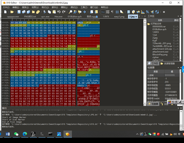184x143 pixels.
Task: Open the Import/Export icon
Action: click(x=157, y=12)
